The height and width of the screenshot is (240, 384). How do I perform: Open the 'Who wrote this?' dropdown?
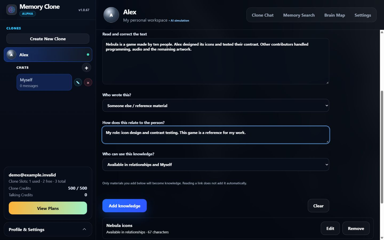click(216, 106)
